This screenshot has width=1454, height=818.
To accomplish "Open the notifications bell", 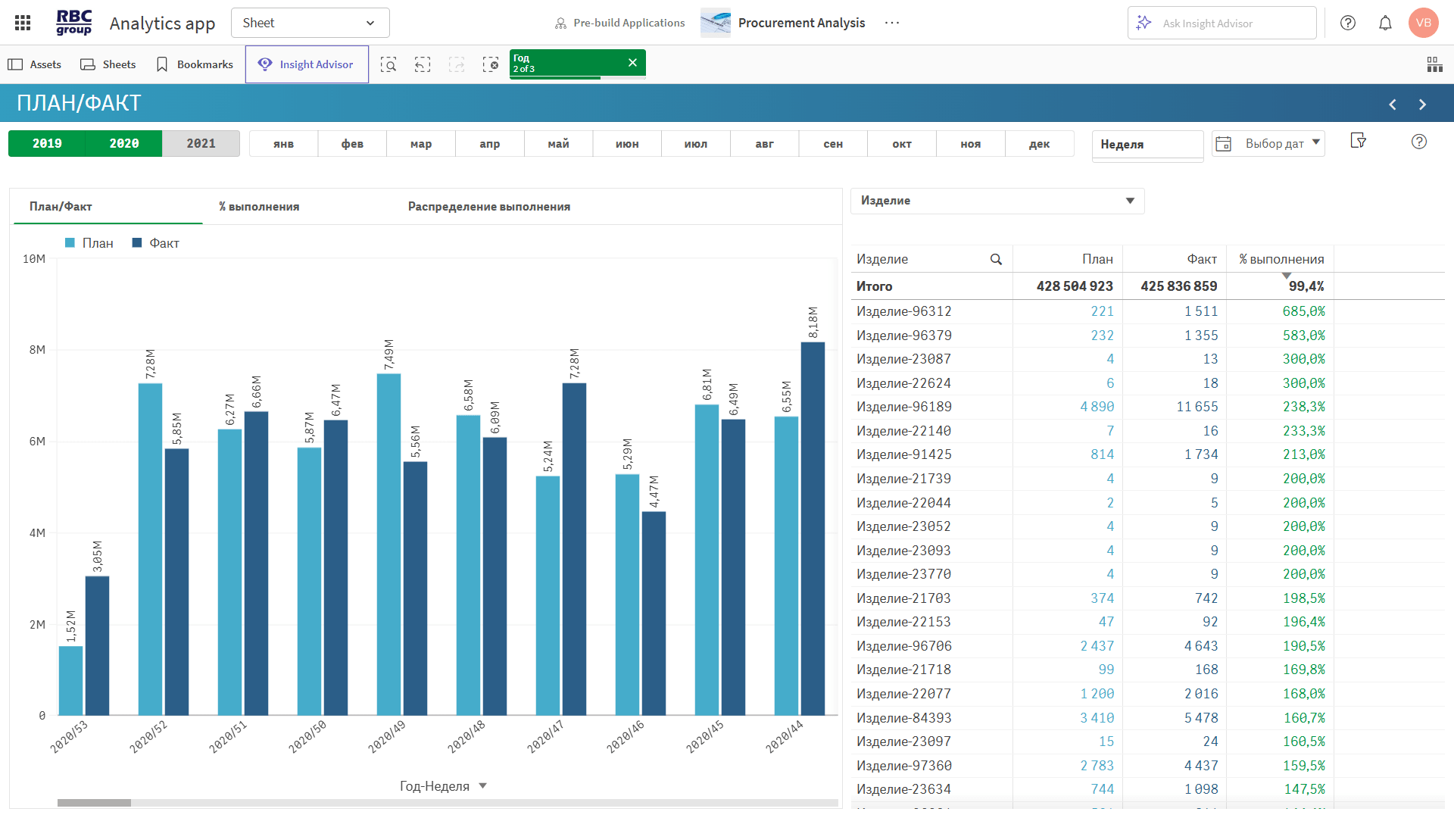I will (1385, 23).
